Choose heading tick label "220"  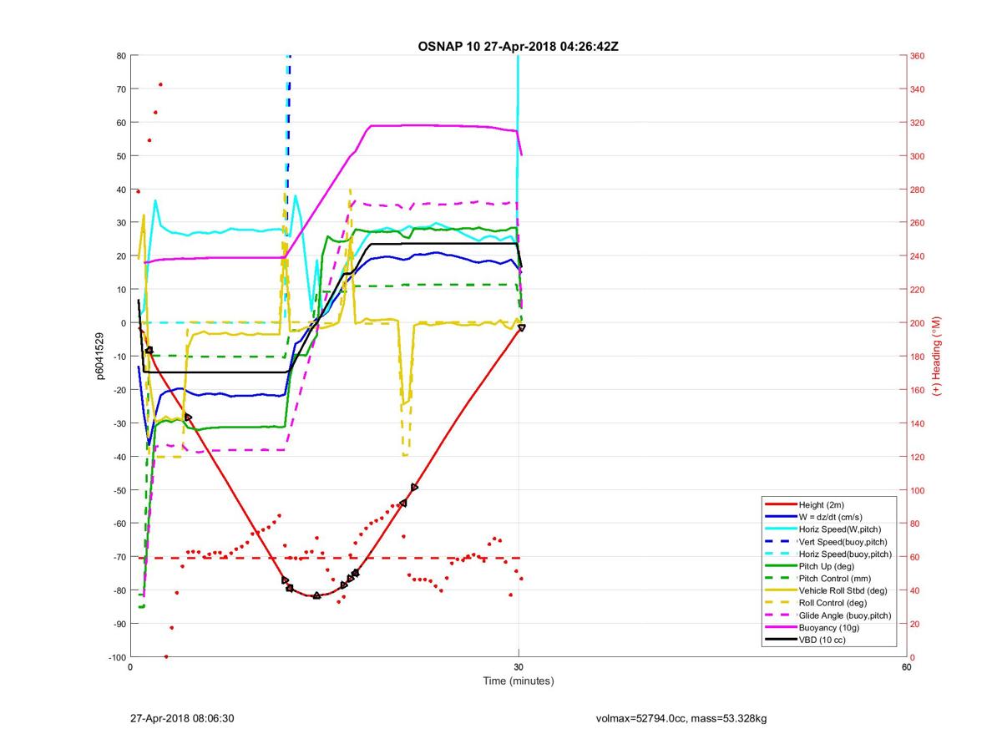[918, 290]
